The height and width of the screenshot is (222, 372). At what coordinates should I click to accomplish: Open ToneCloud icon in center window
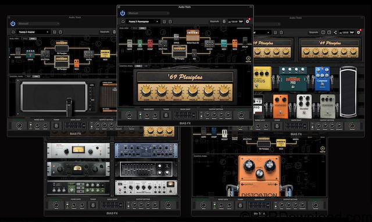pyautogui.click(x=123, y=22)
